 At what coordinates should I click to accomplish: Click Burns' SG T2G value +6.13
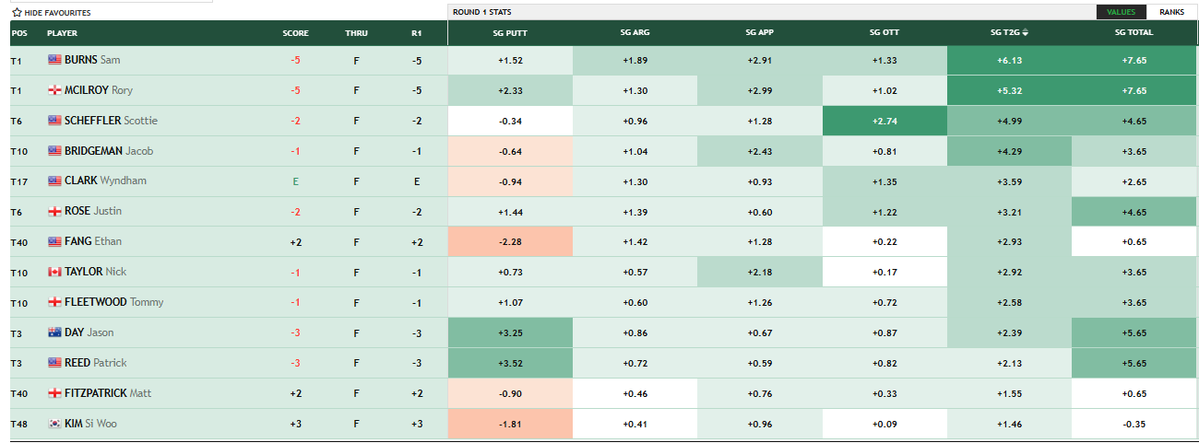click(1009, 60)
